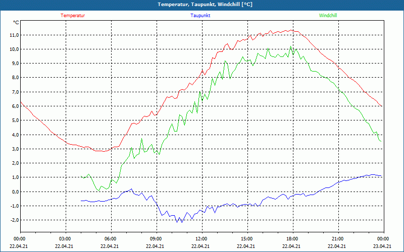Screen dimensions: 404x252
Task: Click the positive '1,0' y-axis value
Action: click(15, 177)
